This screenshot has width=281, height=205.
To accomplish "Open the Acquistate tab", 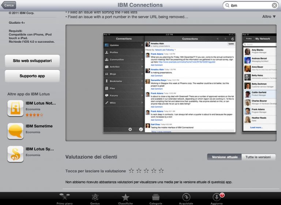I will [186, 199].
